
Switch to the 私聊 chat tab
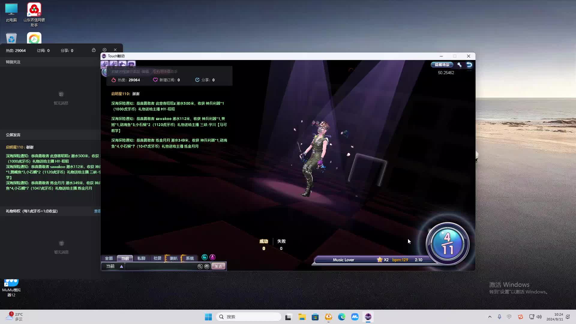141,258
